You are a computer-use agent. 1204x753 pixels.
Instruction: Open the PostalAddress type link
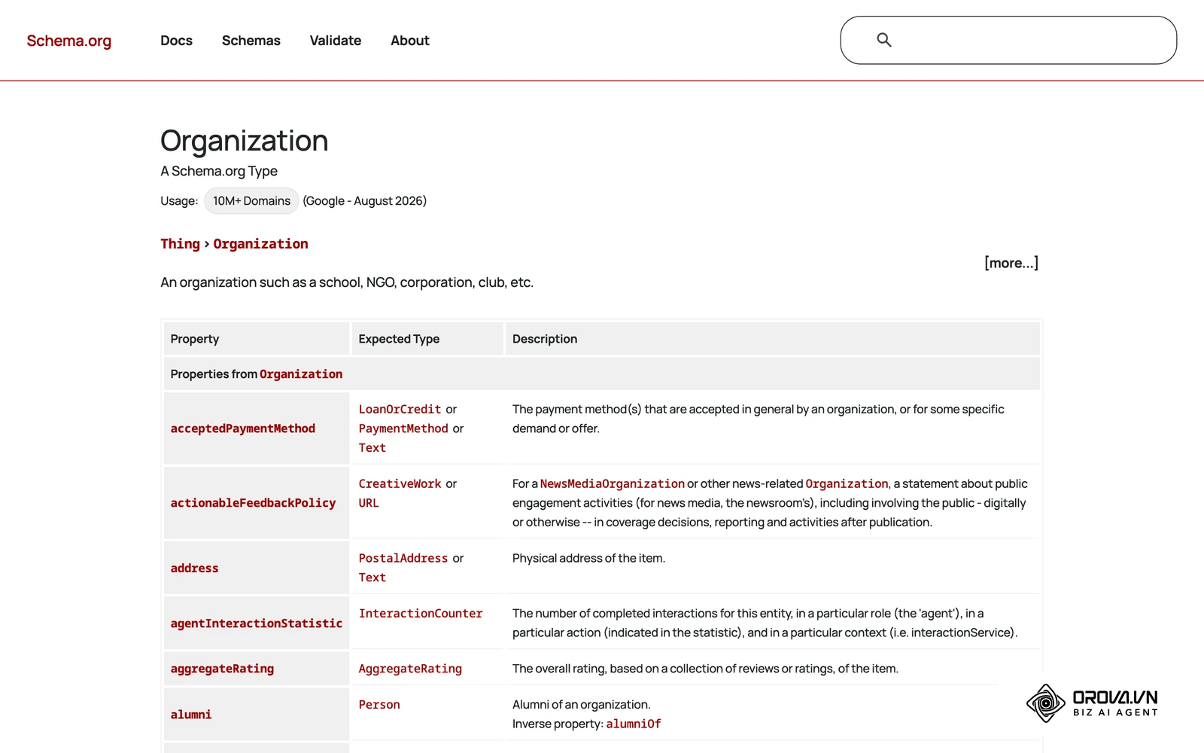click(403, 559)
